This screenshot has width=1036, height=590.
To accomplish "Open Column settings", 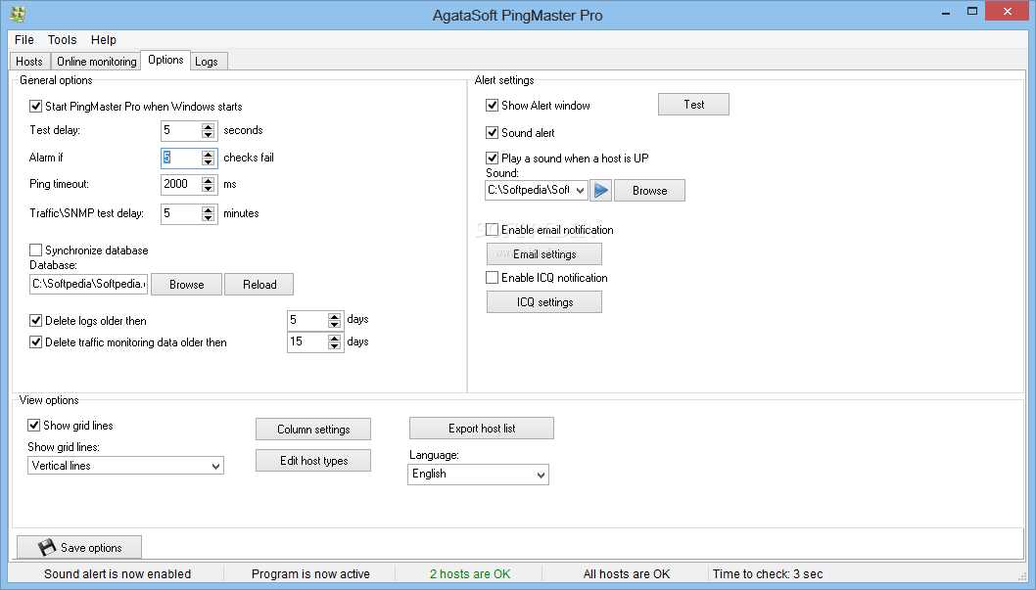I will point(313,429).
